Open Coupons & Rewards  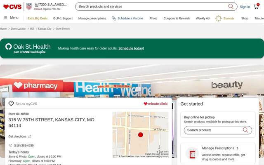(x=177, y=18)
